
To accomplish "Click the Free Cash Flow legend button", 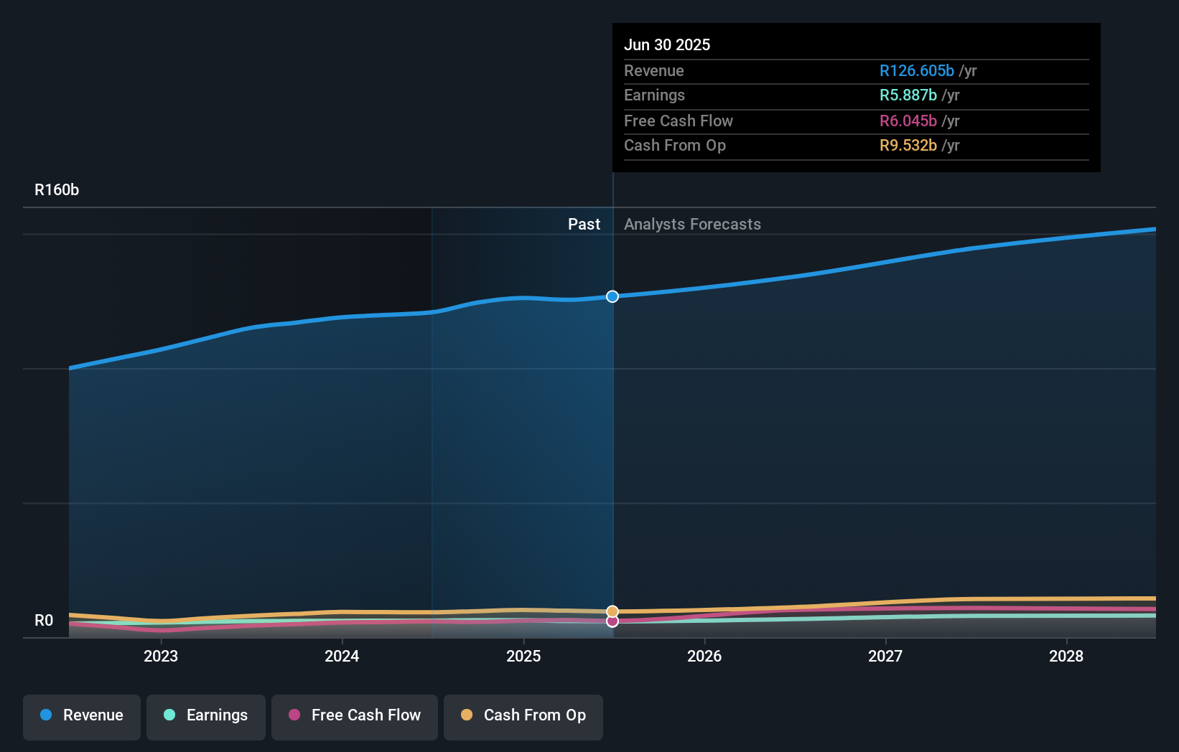I will click(x=354, y=716).
